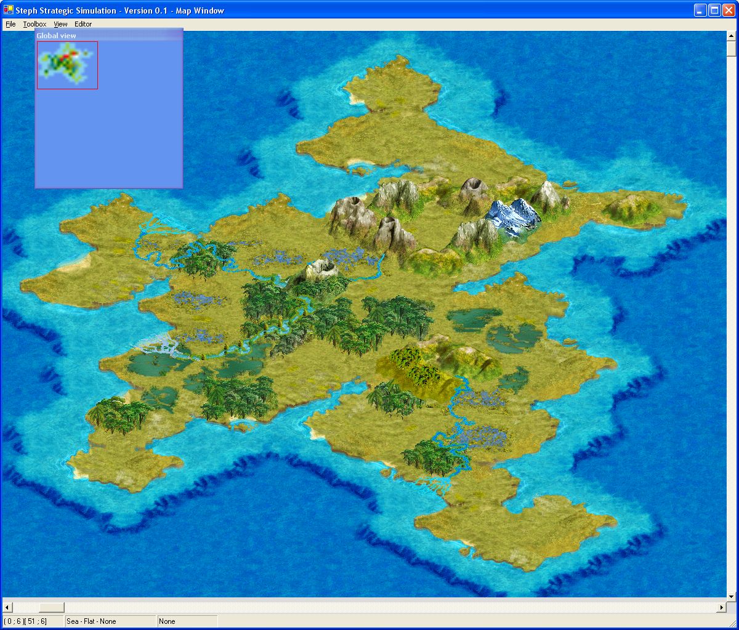Click the app icon in title bar
739x630 pixels.
tap(9, 10)
